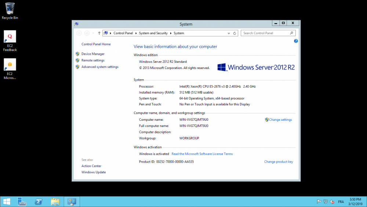Open the network tray icon
The height and width of the screenshot is (207, 367).
click(325, 201)
